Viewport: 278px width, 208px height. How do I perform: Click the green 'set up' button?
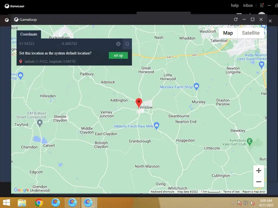click(118, 55)
